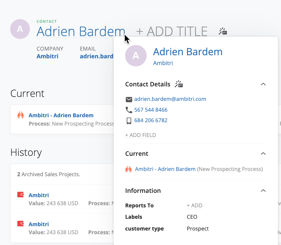
Task: Click the CEO label under Information
Action: pyautogui.click(x=192, y=217)
